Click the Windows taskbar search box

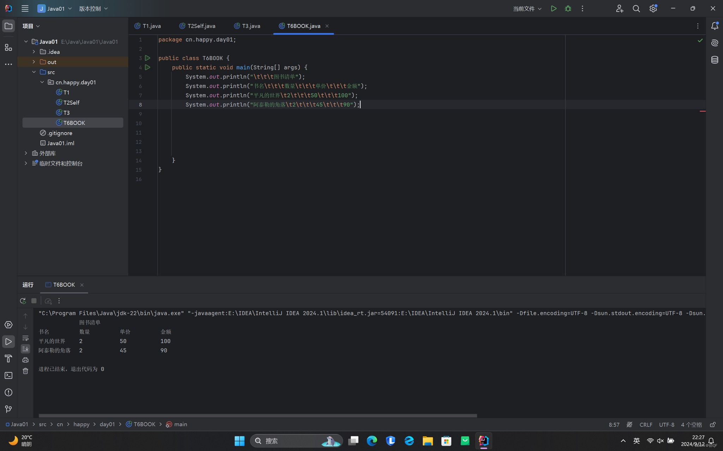click(296, 441)
